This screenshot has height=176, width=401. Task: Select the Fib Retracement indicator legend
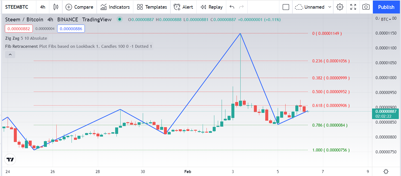pyautogui.click(x=79, y=46)
